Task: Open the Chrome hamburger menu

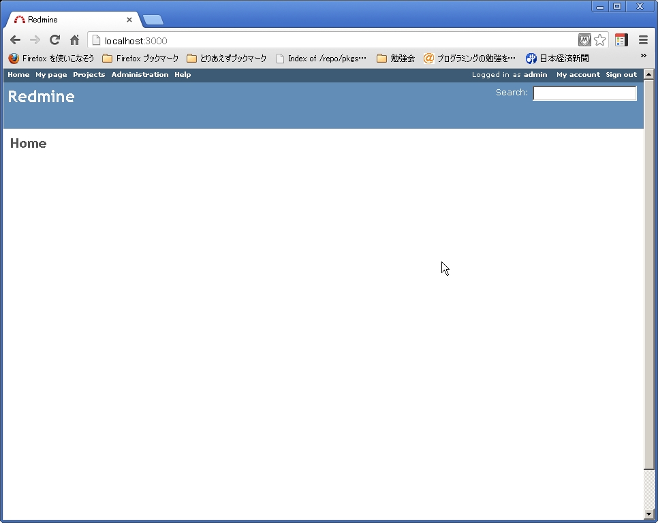Action: tap(643, 40)
